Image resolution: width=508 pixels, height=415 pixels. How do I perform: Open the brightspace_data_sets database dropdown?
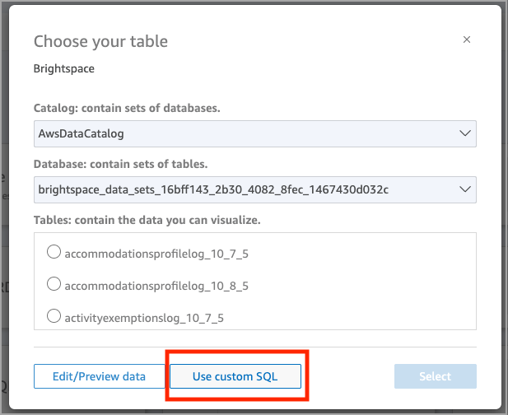point(247,190)
